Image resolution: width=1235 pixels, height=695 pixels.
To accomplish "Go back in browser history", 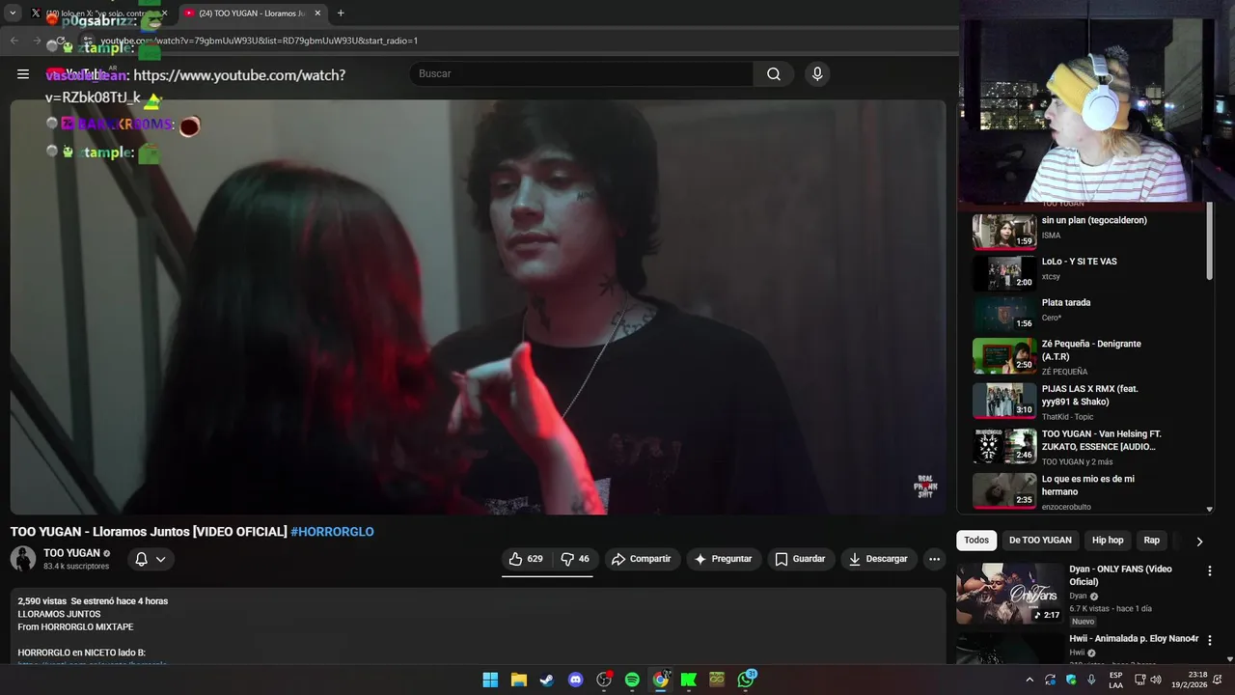I will tap(14, 41).
